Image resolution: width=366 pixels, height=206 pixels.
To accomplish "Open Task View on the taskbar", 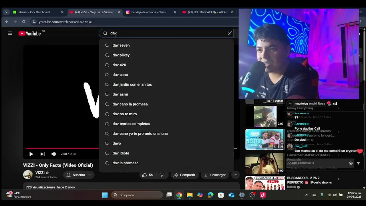I will point(169,195).
